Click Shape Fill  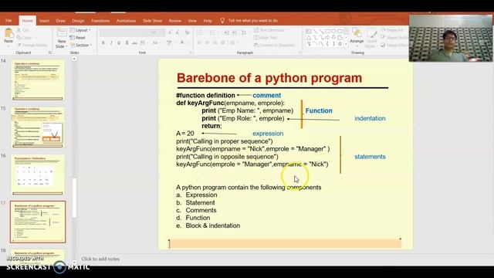pos(393,30)
